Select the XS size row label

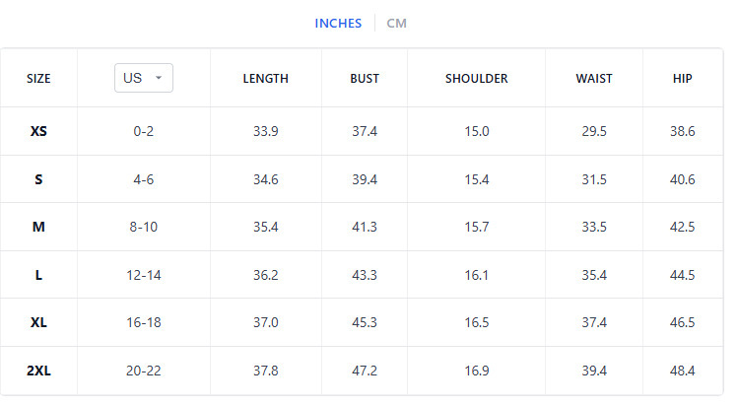38,131
